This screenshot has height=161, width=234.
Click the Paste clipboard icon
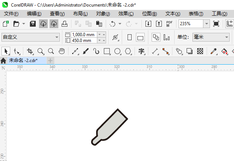point(99,24)
